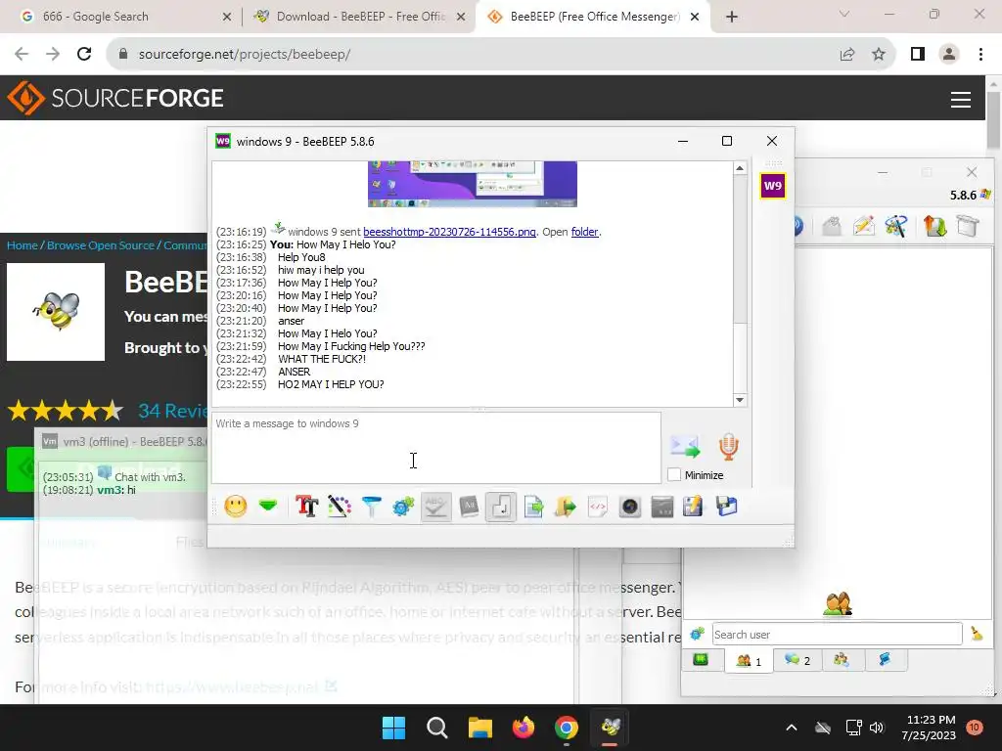Switch to the blue network tab
1002x751 pixels.
point(886,660)
